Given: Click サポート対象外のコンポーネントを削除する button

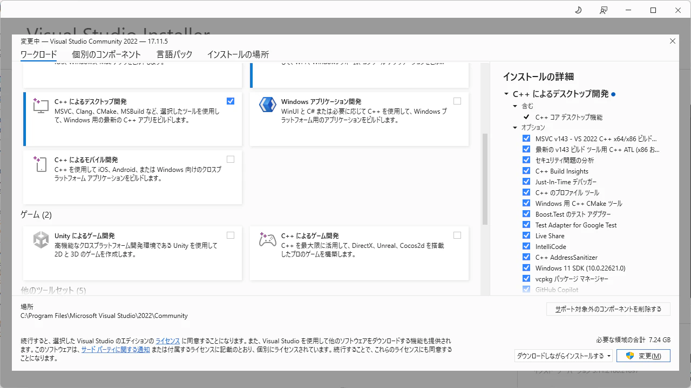Looking at the screenshot, I should tap(608, 309).
